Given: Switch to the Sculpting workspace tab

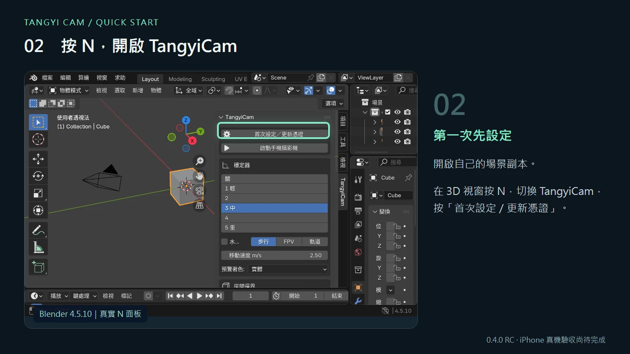Looking at the screenshot, I should 213,79.
